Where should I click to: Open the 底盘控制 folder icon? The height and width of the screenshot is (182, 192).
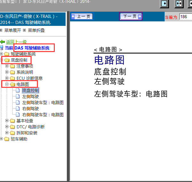click(x=7, y=60)
